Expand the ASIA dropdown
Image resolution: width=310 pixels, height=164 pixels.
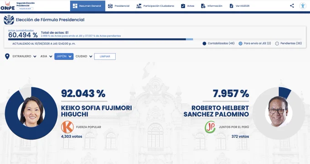(46, 56)
